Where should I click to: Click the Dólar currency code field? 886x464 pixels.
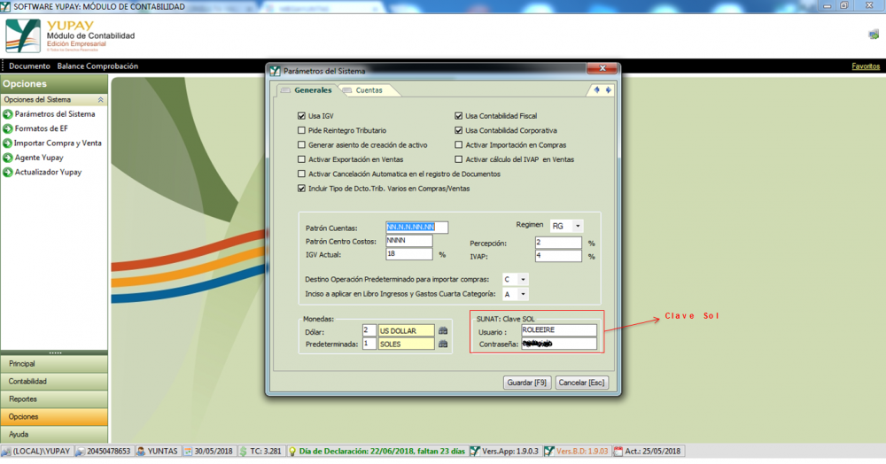[x=369, y=330]
